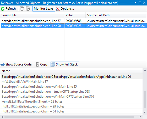Viewport: 147px width, 119px height.
Task: Toggle the Show Full Stack button
Action: (65, 64)
